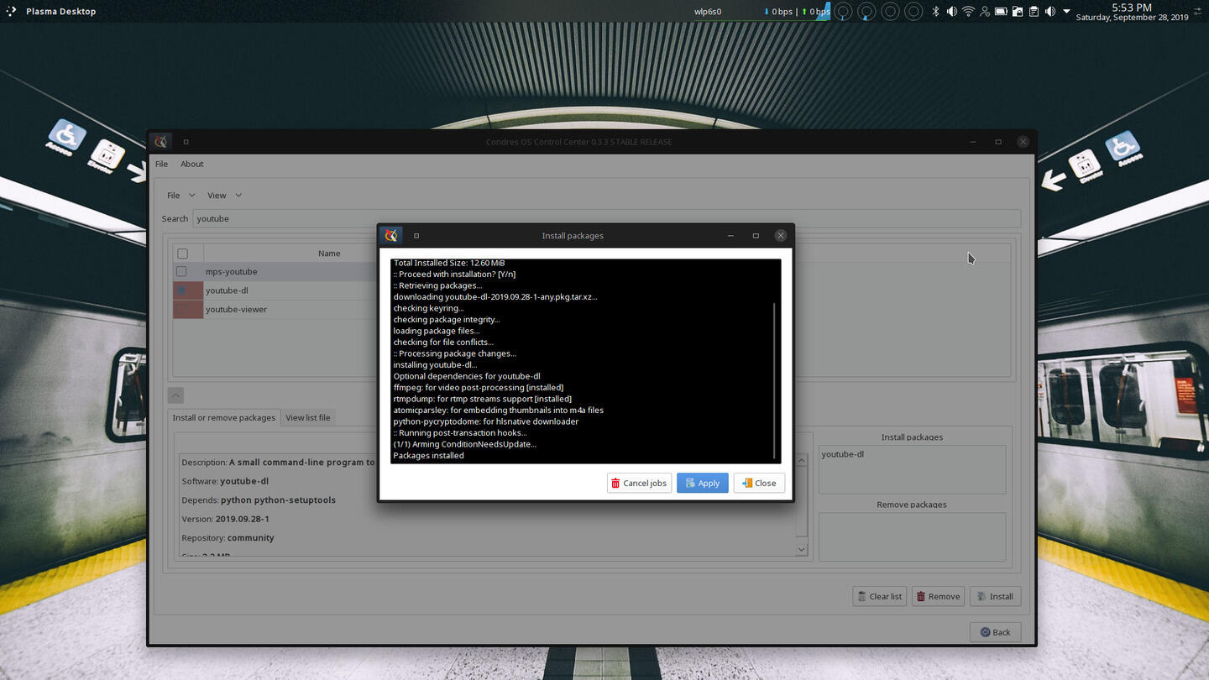The width and height of the screenshot is (1209, 680).
Task: Click the network user icon beside Wi-Fi
Action: pos(985,12)
